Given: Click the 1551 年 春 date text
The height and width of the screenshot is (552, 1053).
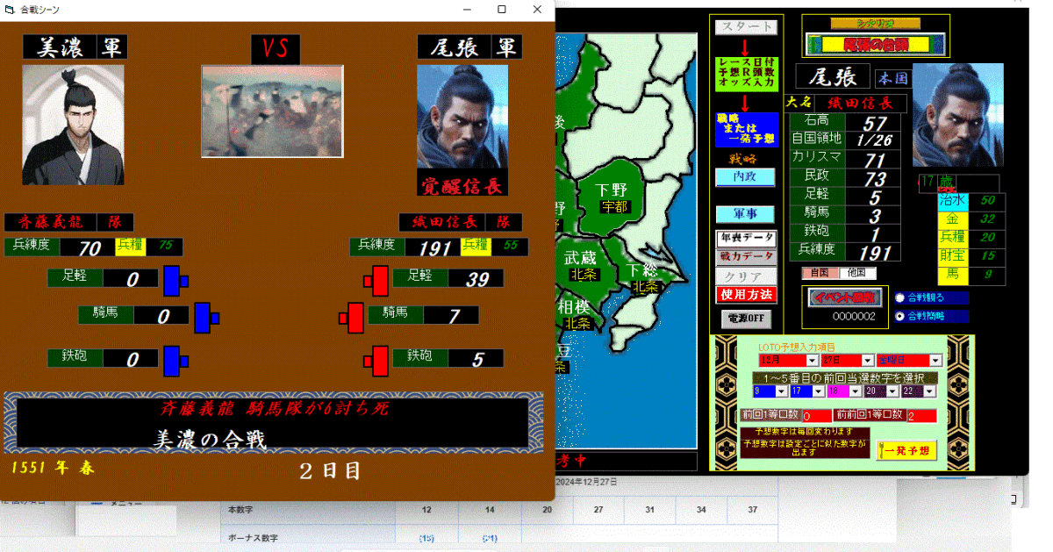Looking at the screenshot, I should pos(53,468).
